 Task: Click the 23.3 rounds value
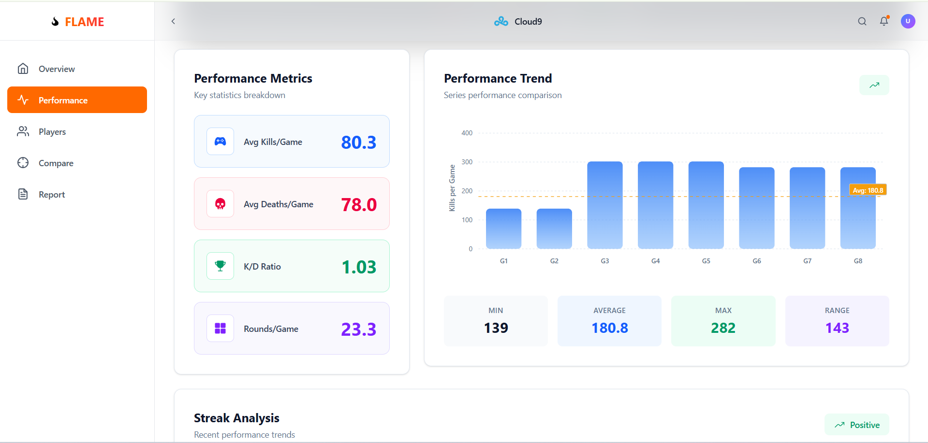358,329
